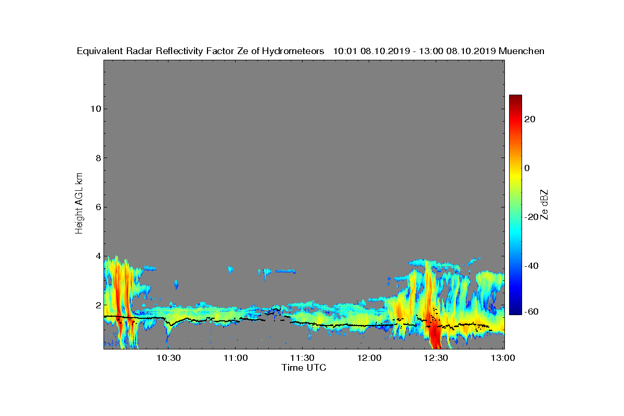Click the 'Ze dBZ' colorbar label

pyautogui.click(x=544, y=204)
